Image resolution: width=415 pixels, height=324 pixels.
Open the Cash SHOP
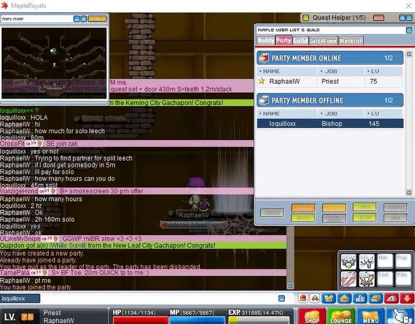coord(312,316)
